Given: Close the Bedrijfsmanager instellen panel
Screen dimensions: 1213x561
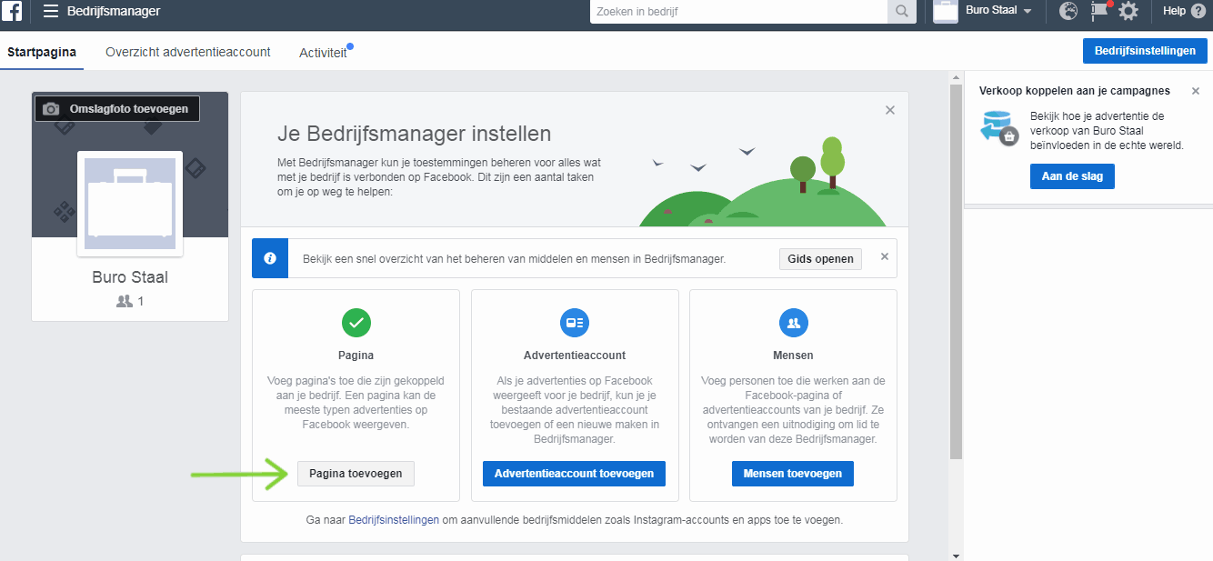Looking at the screenshot, I should tap(890, 110).
